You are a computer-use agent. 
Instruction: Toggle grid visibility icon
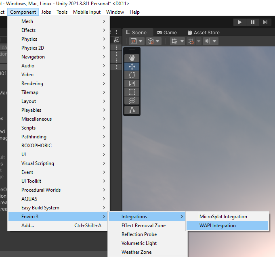click(x=174, y=41)
